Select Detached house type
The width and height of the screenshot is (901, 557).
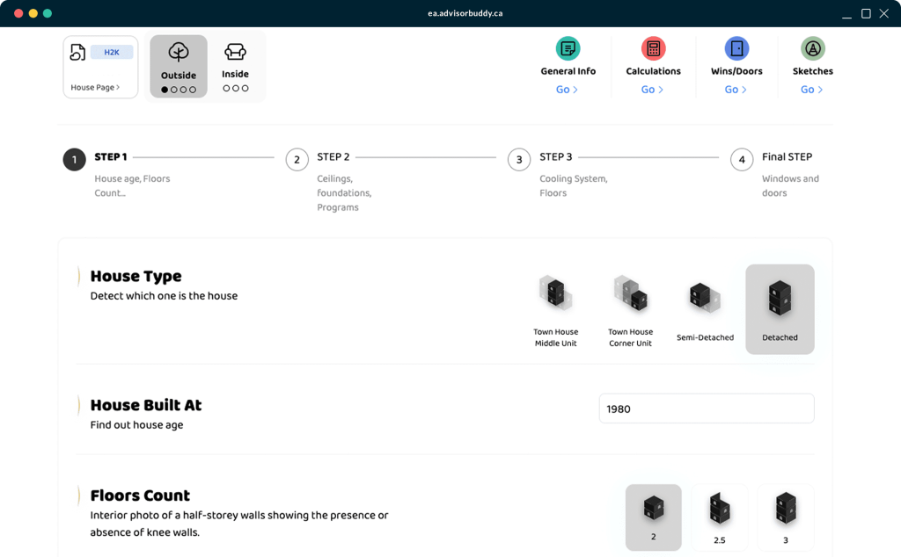[x=780, y=309]
